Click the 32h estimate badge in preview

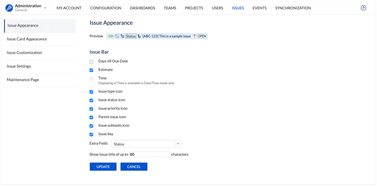pos(111,36)
